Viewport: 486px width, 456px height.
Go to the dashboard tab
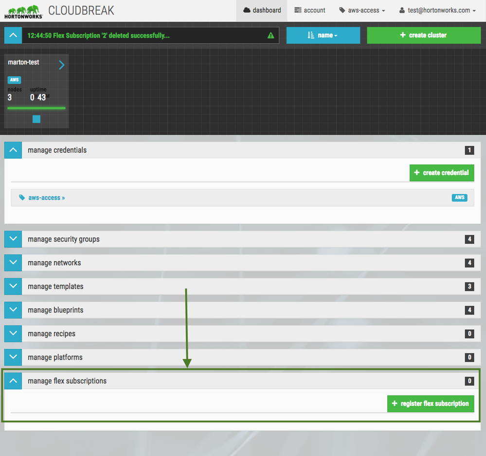(x=262, y=11)
